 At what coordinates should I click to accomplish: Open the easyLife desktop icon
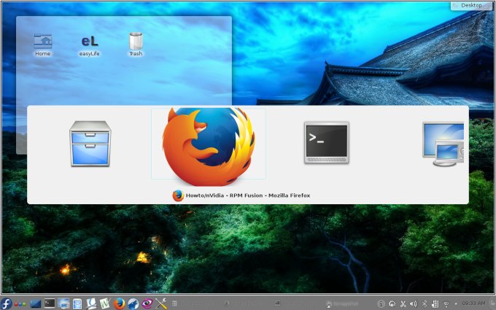coord(90,45)
